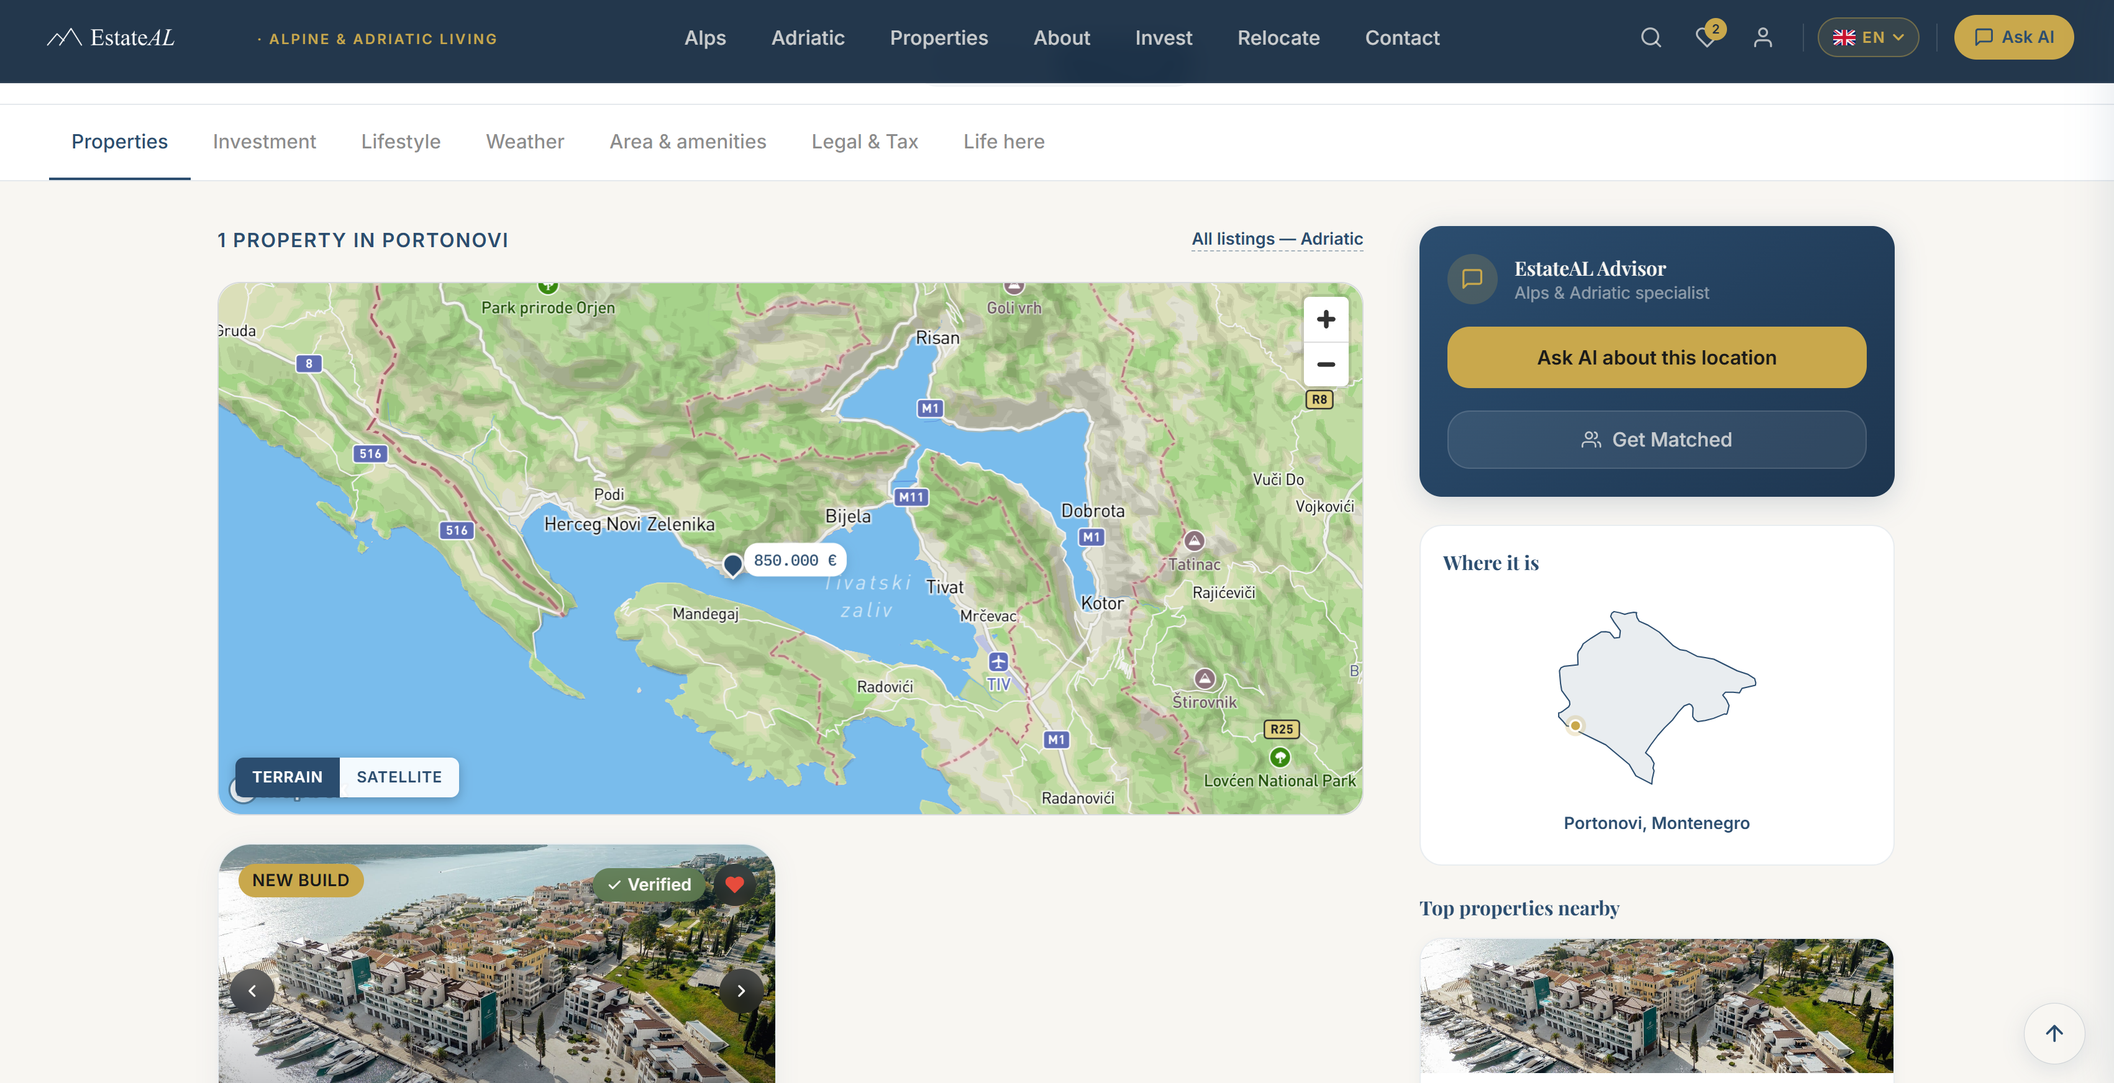Zoom in the map with plus
Screen dimensions: 2114x1083
[1326, 319]
